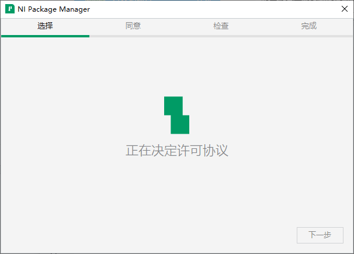Screen dimensions: 354x254
Task: Click the gray progress segment under 同意
Action: (x=133, y=36)
